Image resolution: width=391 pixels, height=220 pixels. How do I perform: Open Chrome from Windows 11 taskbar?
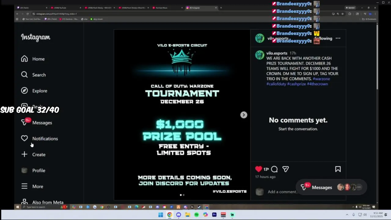point(170,215)
